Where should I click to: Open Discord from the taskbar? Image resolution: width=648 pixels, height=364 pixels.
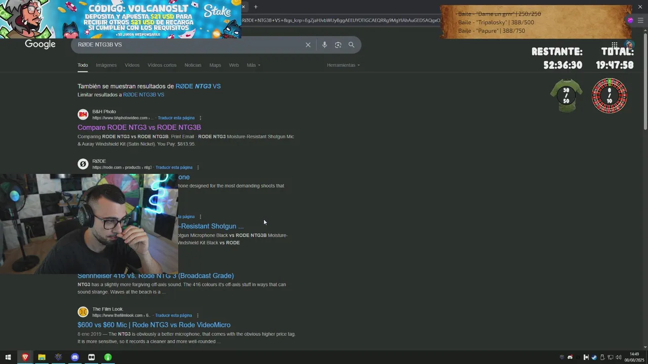point(75,357)
